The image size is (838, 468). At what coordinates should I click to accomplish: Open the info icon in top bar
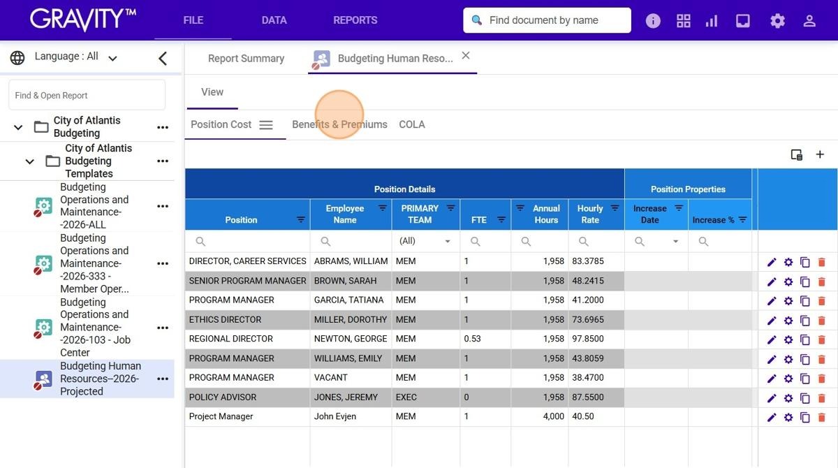(x=653, y=21)
